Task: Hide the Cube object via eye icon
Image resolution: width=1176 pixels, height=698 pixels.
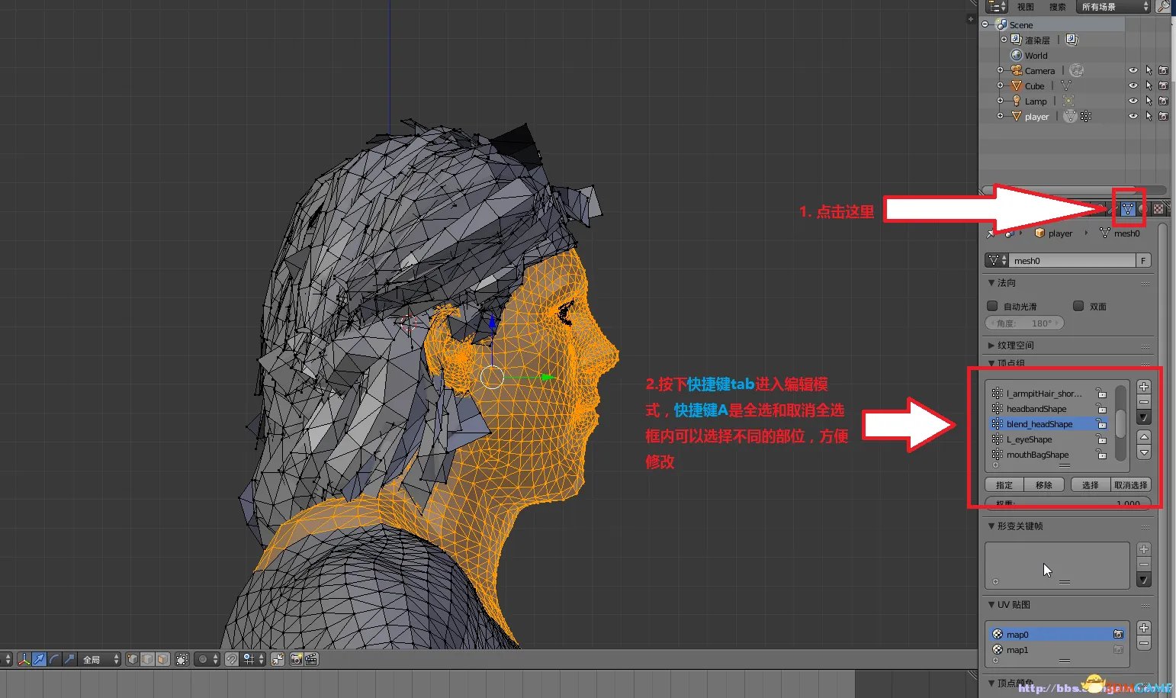Action: pyautogui.click(x=1133, y=85)
